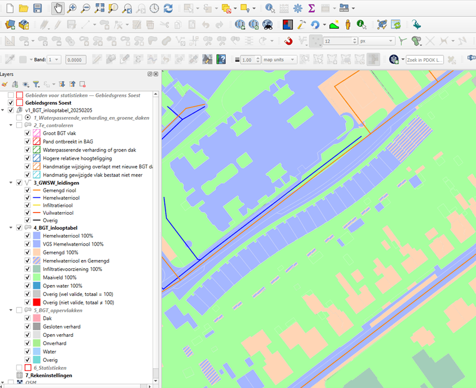Screen dimensions: 476x388
Task: Enable the 6_Statistieken layer checkbox
Action: pos(19,368)
